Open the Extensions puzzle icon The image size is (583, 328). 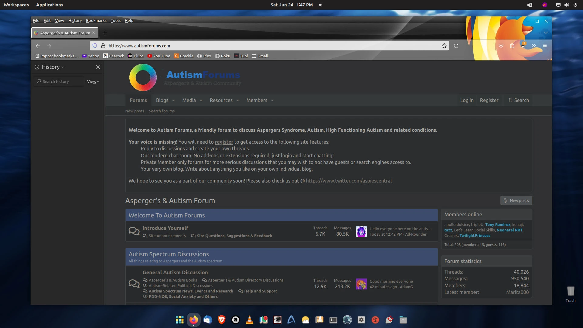[512, 46]
